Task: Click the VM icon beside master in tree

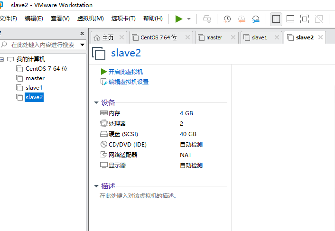Action: (19, 78)
